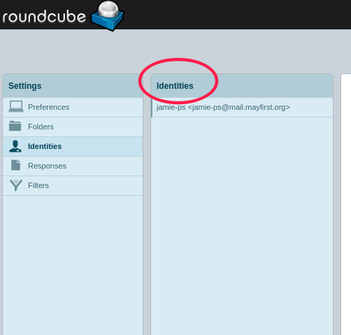
Task: Select Identities in the Settings sidebar
Action: pos(73,146)
